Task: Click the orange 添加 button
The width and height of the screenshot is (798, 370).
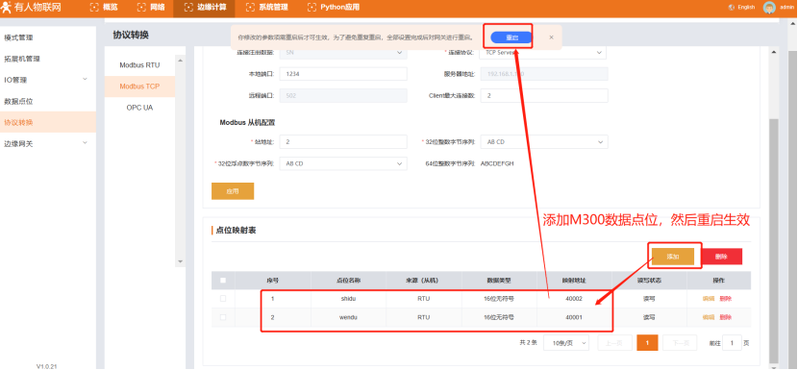Action: coord(673,257)
